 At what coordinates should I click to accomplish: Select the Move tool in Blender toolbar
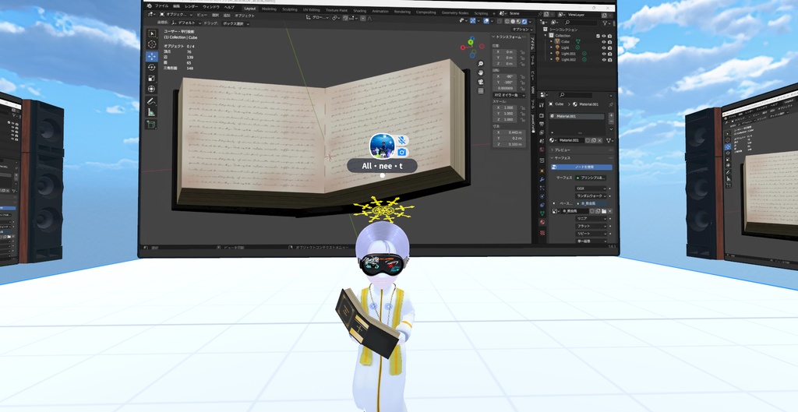[152, 56]
